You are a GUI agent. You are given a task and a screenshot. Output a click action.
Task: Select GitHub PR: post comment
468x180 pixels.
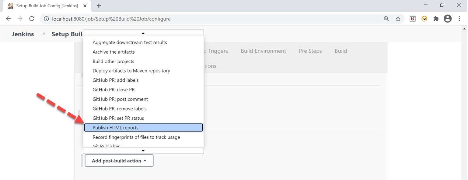(143, 99)
